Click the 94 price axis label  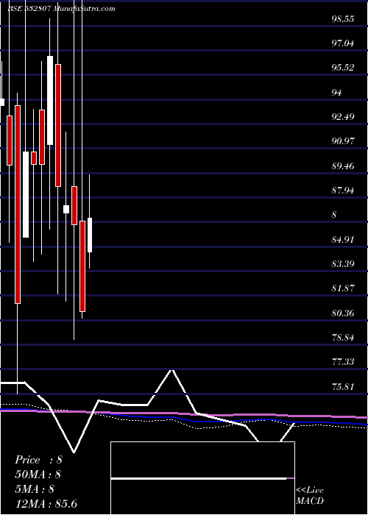coord(336,93)
